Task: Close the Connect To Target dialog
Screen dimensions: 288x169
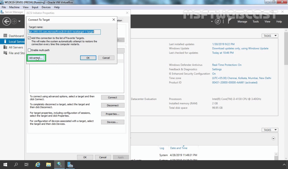Action: (114, 20)
